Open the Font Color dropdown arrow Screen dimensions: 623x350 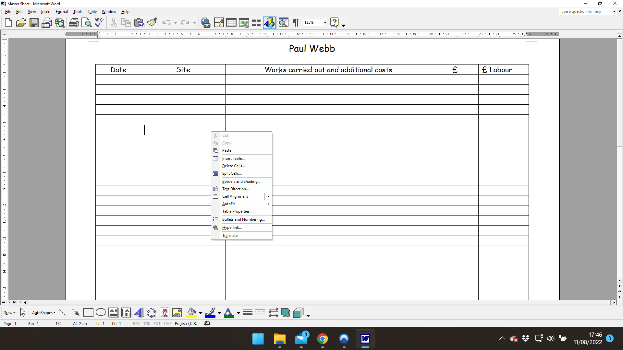(238, 313)
